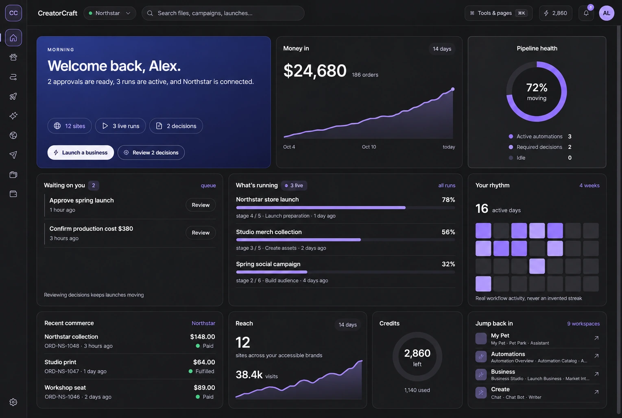Click the Review 2 decisions button

[x=151, y=152]
